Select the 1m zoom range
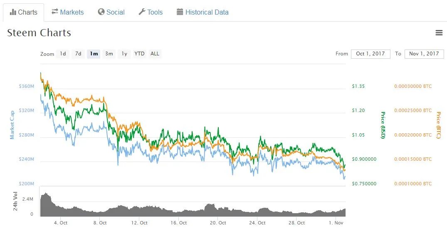Viewport: 447px width, 229px height. coord(94,54)
